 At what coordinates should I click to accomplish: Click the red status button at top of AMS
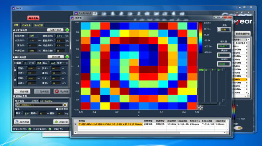[33, 18]
